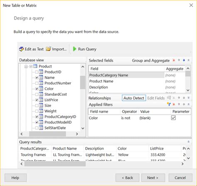The width and height of the screenshot is (197, 186).
Task: Click the Auto Detect button
Action: pos(134,98)
